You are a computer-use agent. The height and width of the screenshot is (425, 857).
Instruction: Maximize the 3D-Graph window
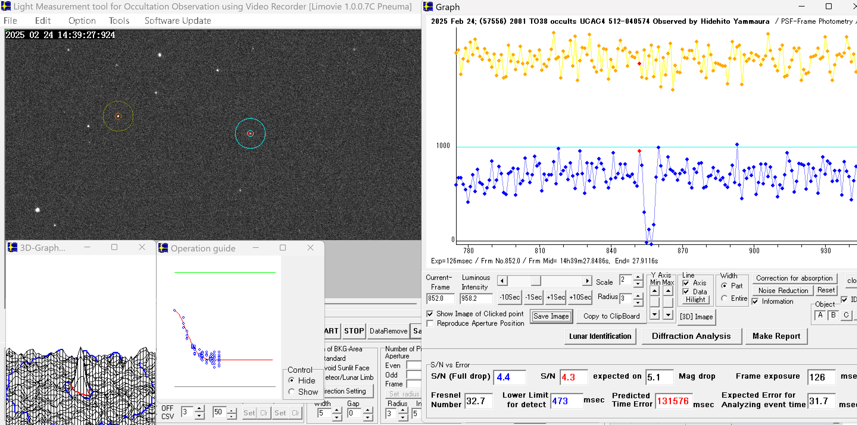(114, 247)
